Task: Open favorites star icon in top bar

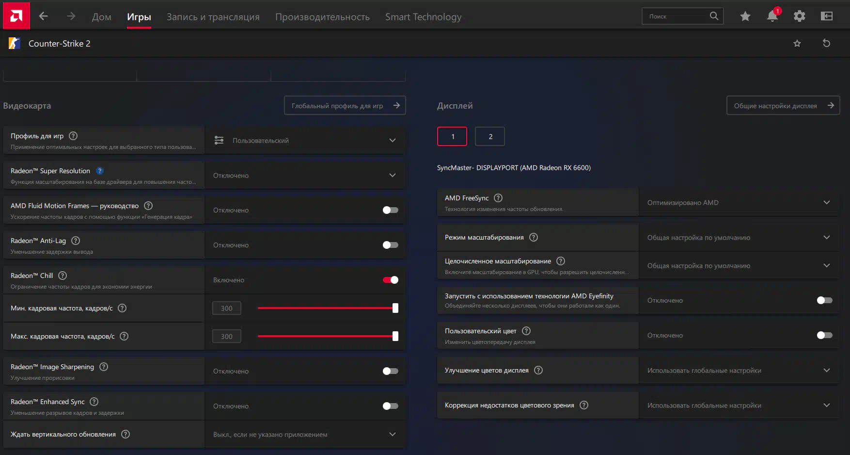Action: click(745, 16)
